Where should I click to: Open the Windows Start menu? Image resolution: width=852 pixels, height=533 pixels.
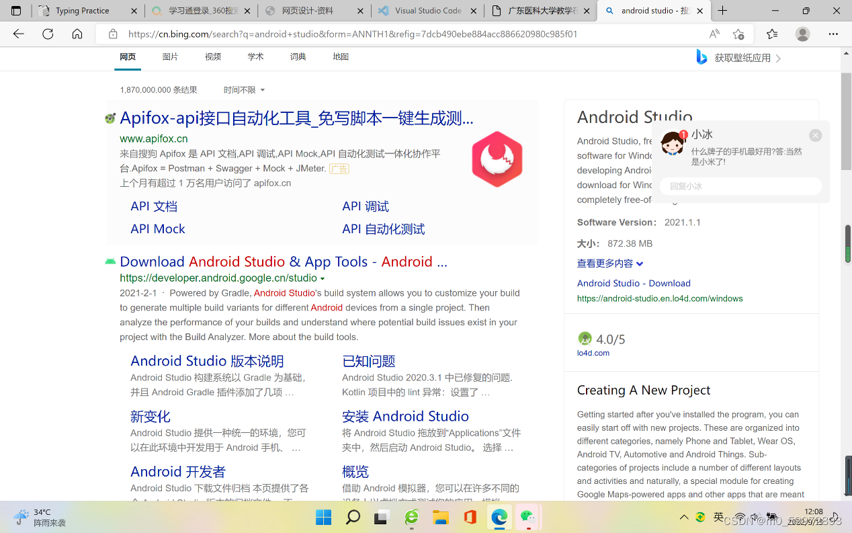coord(323,517)
